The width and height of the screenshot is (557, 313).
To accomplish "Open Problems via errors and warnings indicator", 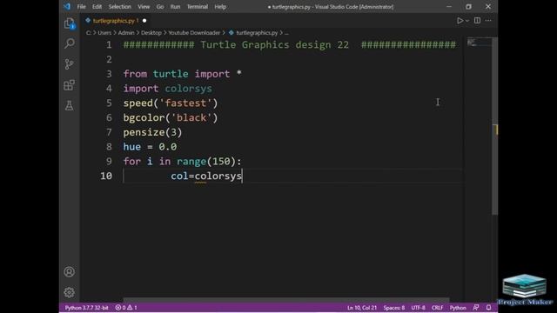I will pos(126,308).
